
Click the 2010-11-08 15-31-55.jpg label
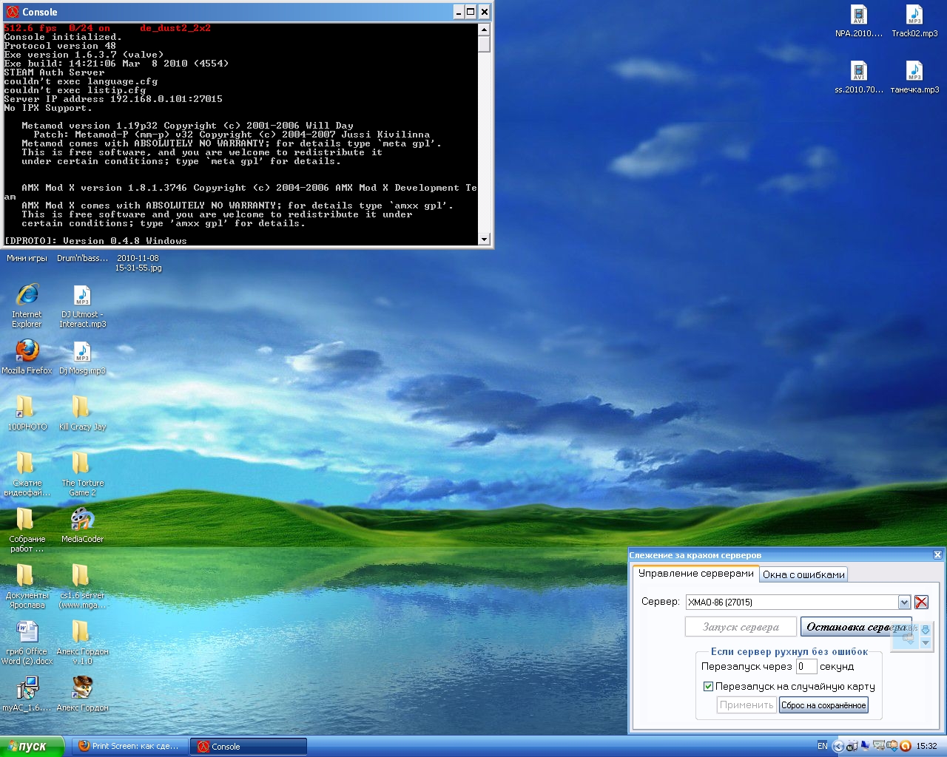click(x=138, y=263)
